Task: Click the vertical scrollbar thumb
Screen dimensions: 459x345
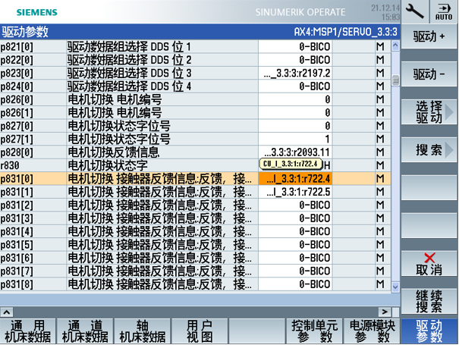Action: [x=395, y=80]
